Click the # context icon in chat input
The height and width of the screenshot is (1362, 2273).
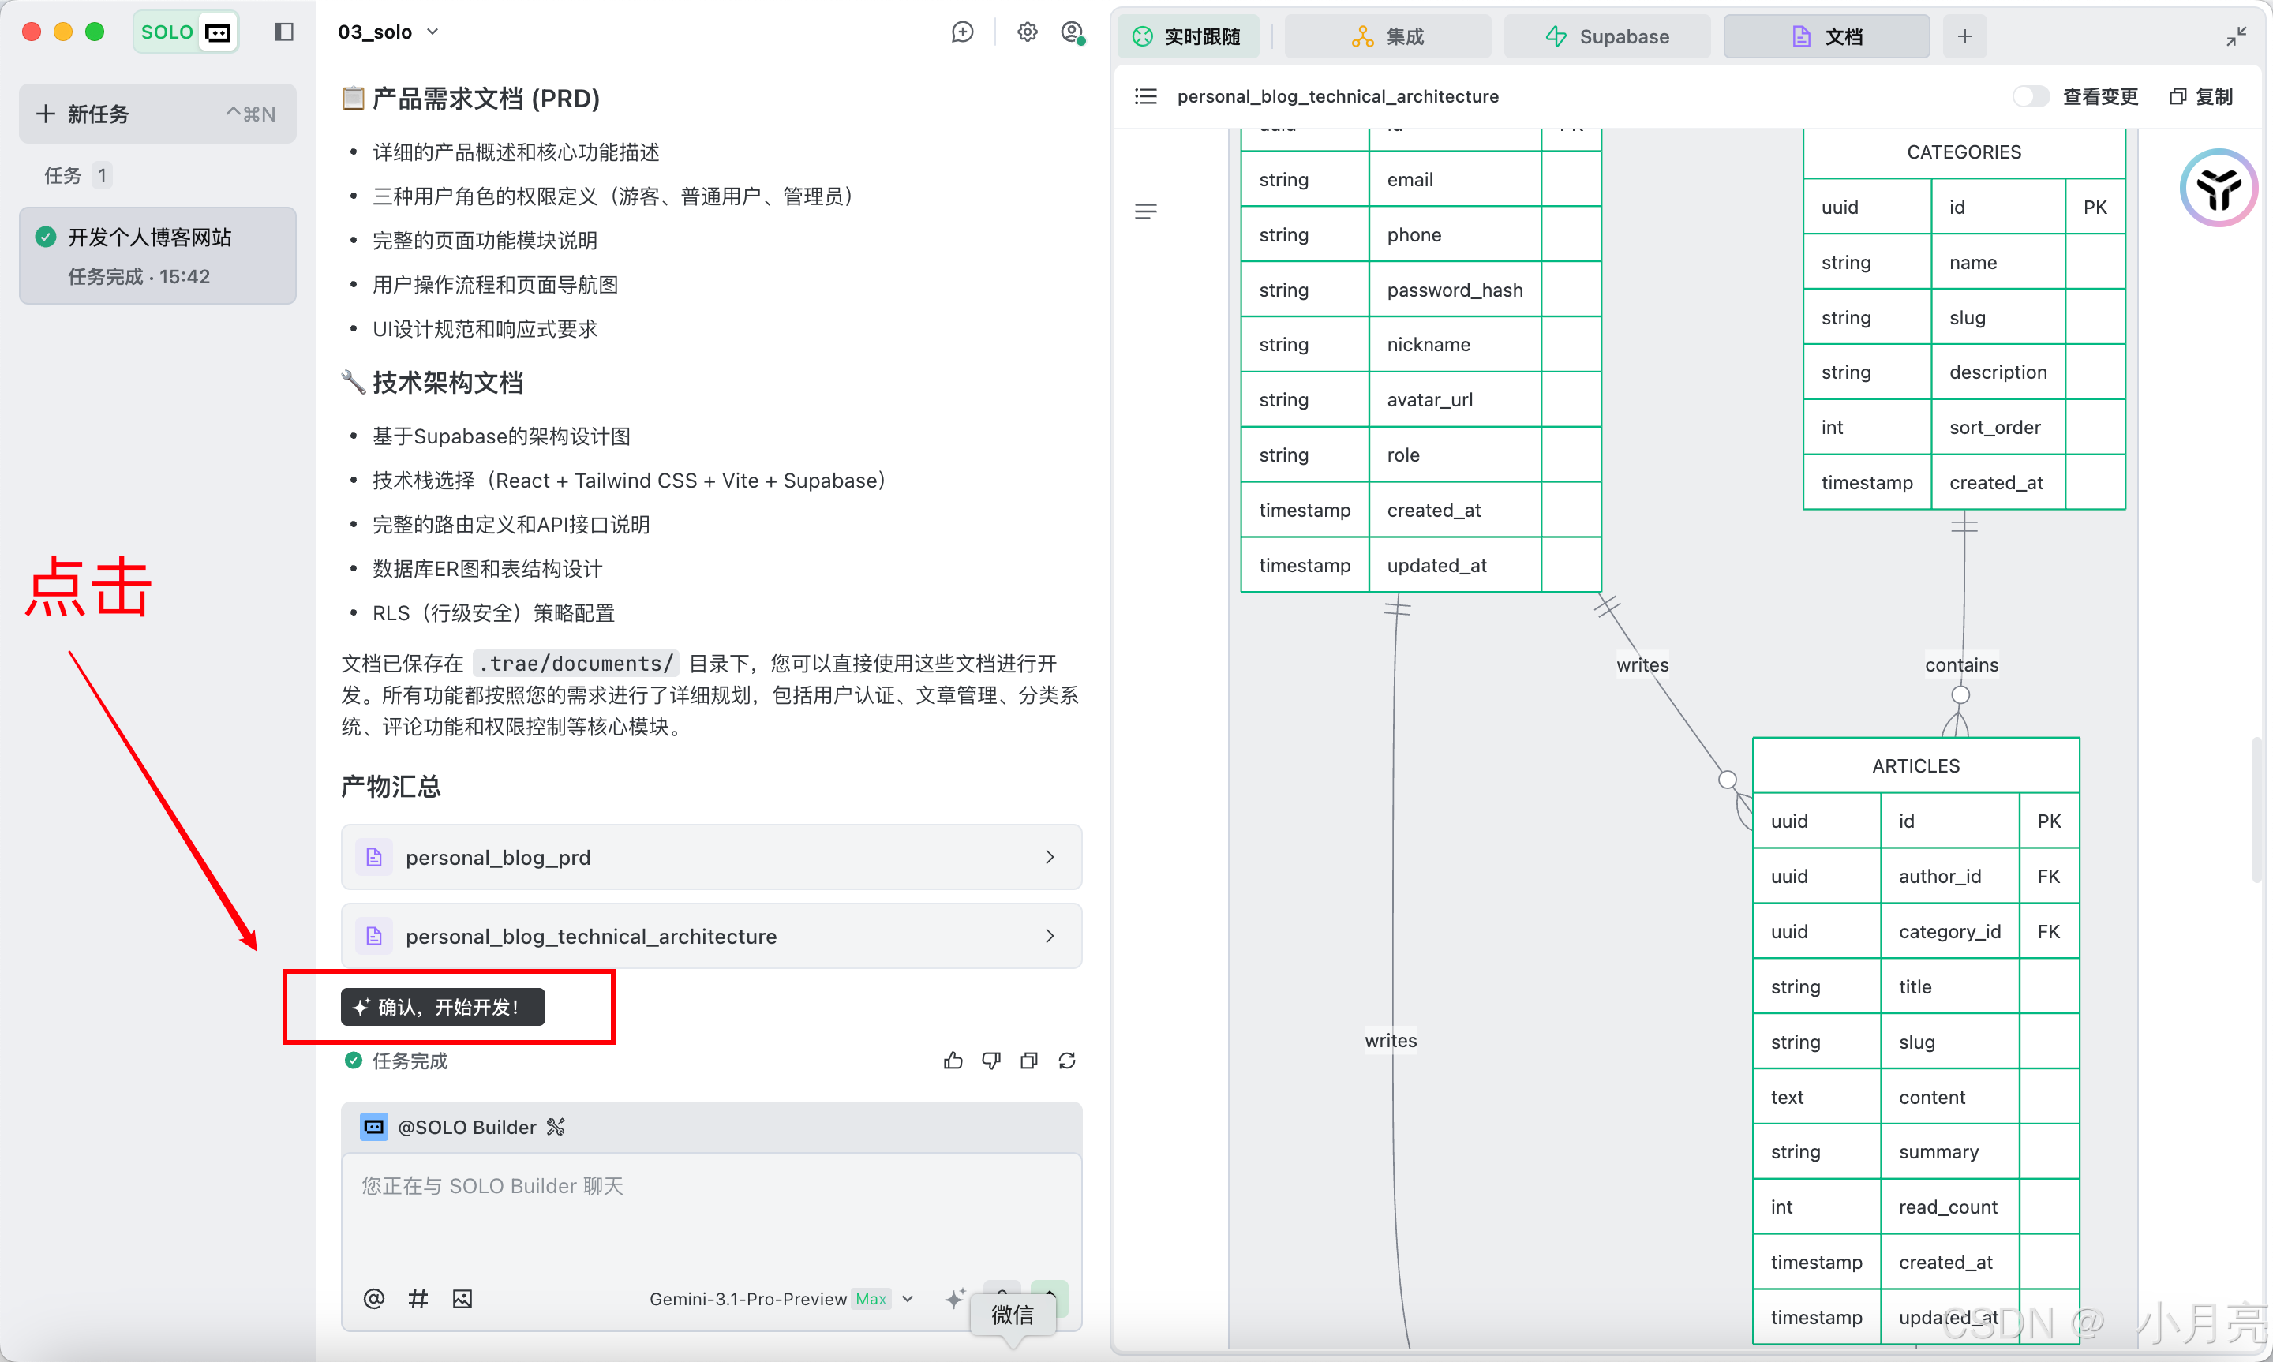418,1299
